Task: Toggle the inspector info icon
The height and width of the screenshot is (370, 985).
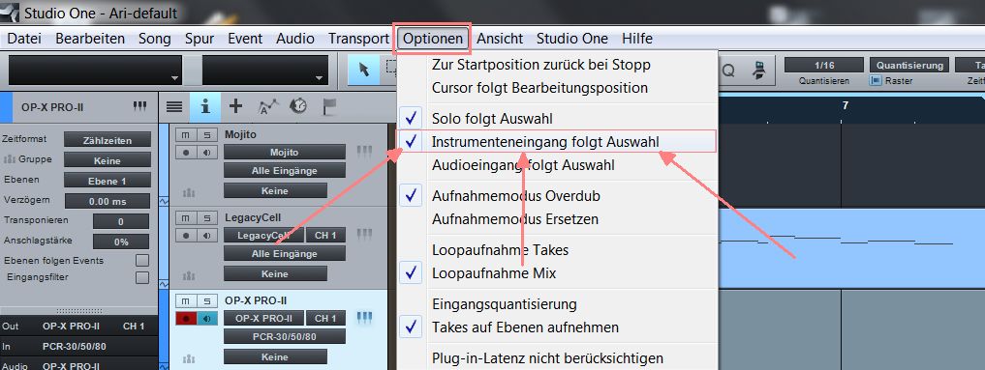Action: 204,107
